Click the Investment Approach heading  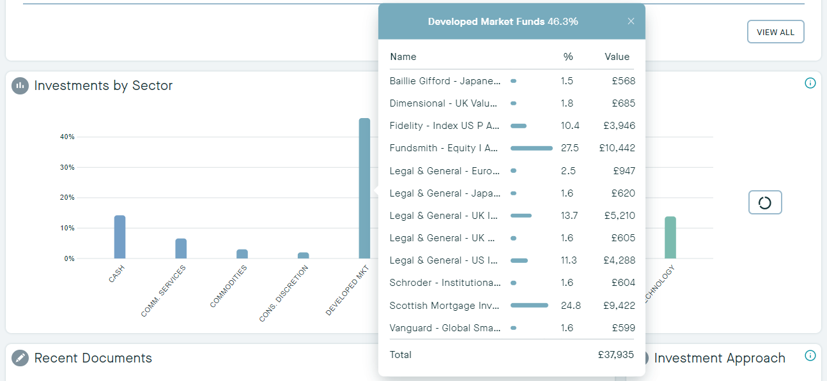pos(720,358)
